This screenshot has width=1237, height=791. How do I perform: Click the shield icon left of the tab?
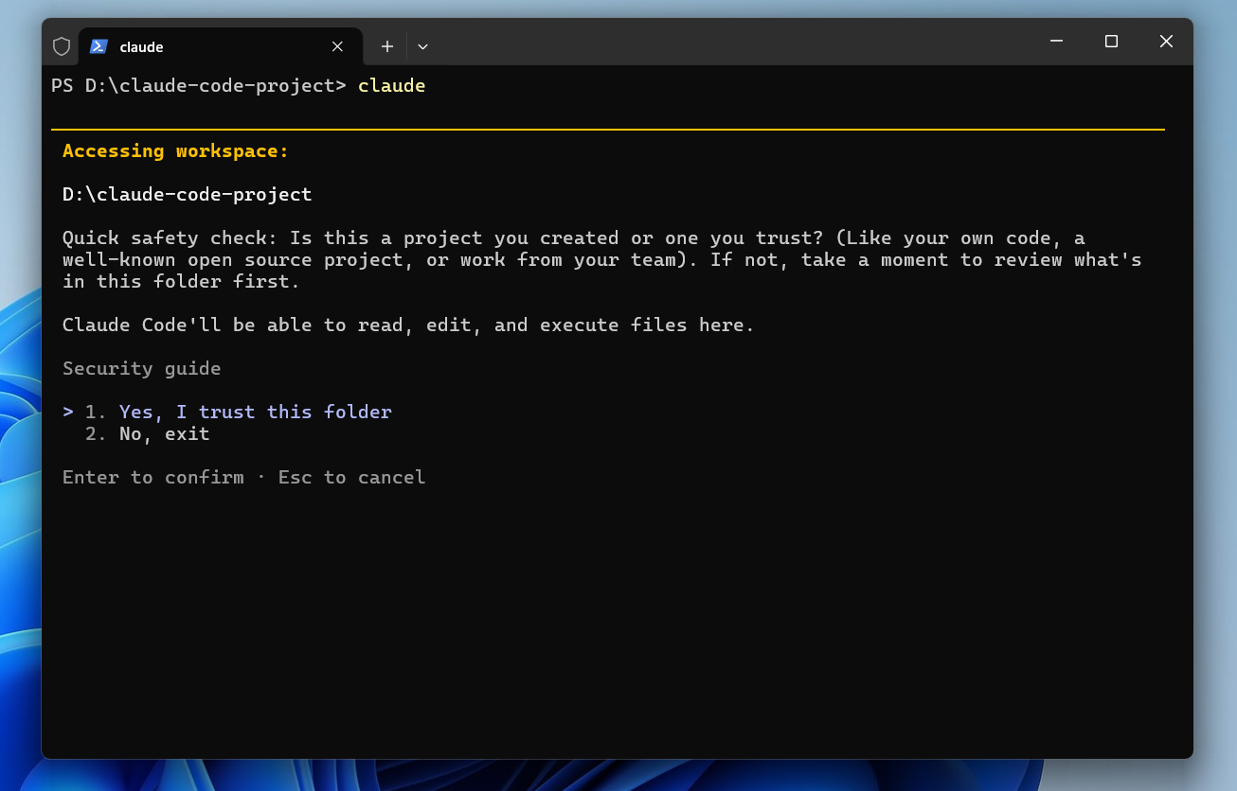[x=62, y=46]
